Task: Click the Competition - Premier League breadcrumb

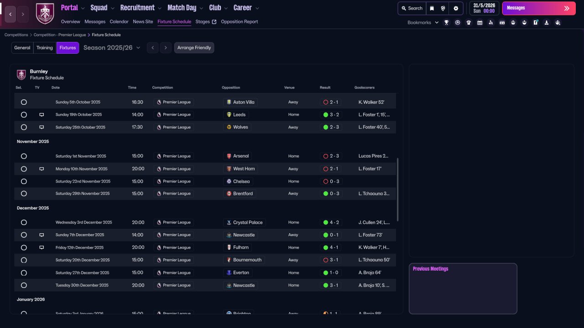Action: coord(60,35)
